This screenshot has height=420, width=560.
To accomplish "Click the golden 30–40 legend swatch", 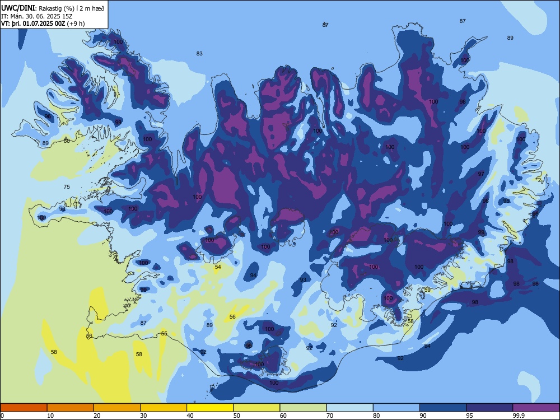I will click(164, 408).
